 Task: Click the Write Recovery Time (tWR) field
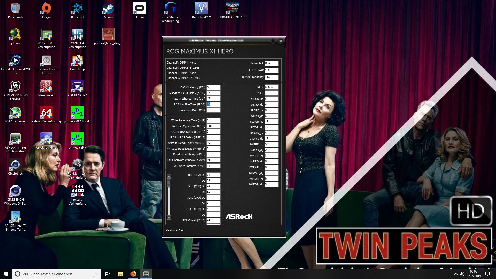[x=213, y=120]
